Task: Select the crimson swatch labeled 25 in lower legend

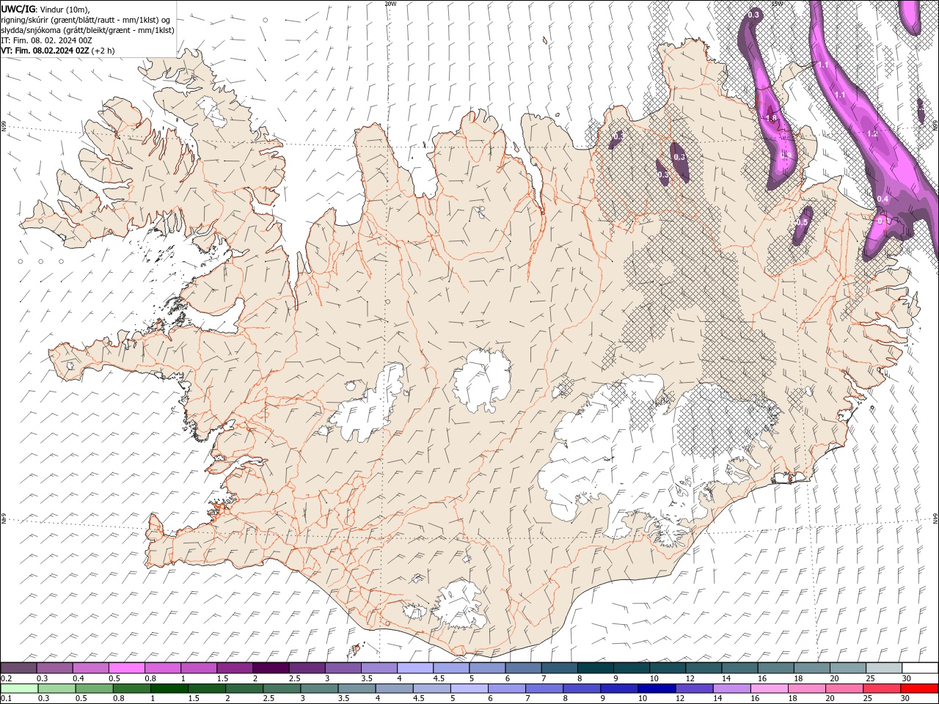Action: [882, 689]
